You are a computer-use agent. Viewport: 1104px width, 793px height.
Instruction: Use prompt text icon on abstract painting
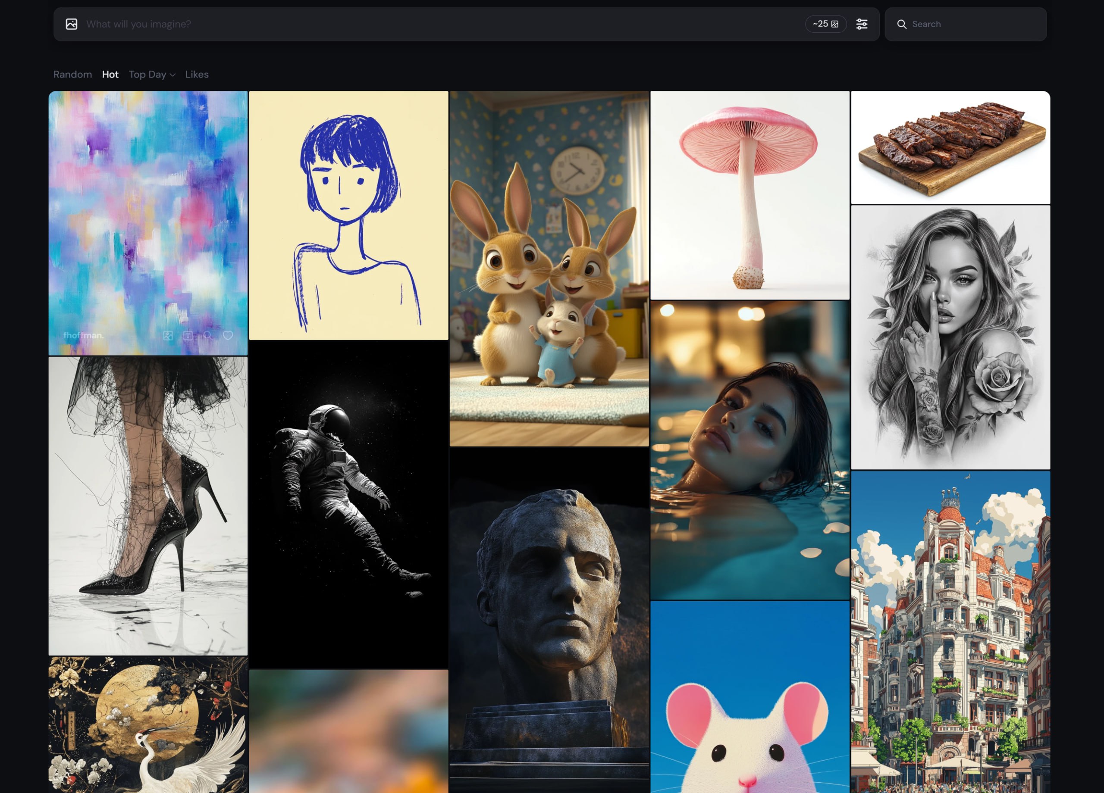coord(188,336)
